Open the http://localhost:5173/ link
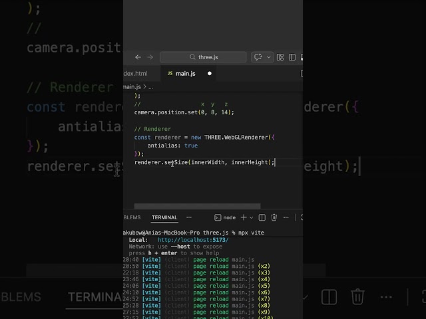Screen dimensions: 426x319 193,240
